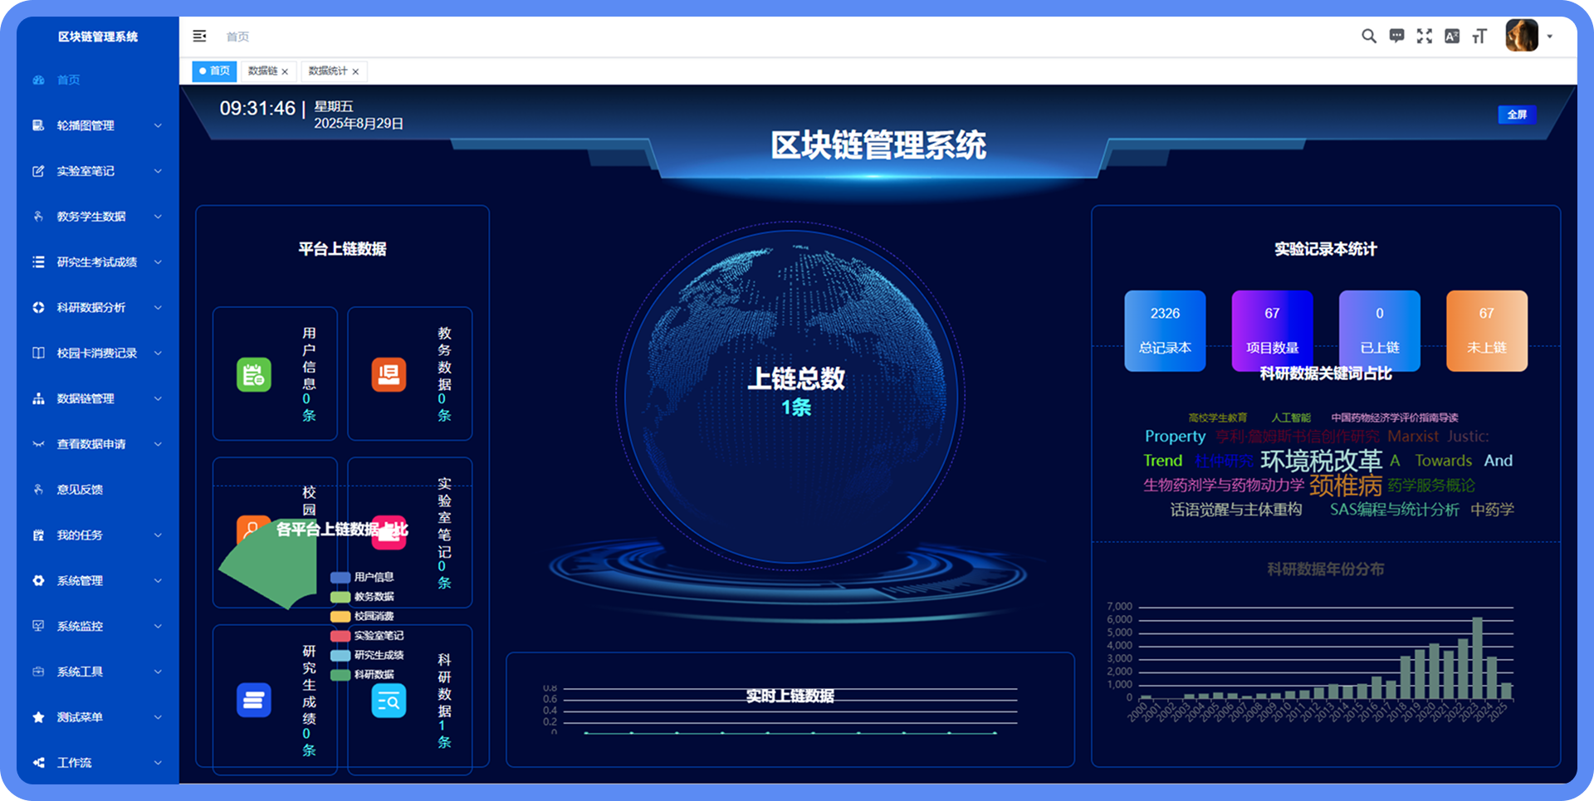Expand the 轮播图管理 sidebar menu
1594x801 pixels.
97,125
